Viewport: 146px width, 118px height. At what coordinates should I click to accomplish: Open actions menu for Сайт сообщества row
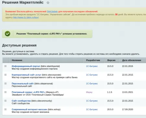pyautogui.click(x=6, y=101)
